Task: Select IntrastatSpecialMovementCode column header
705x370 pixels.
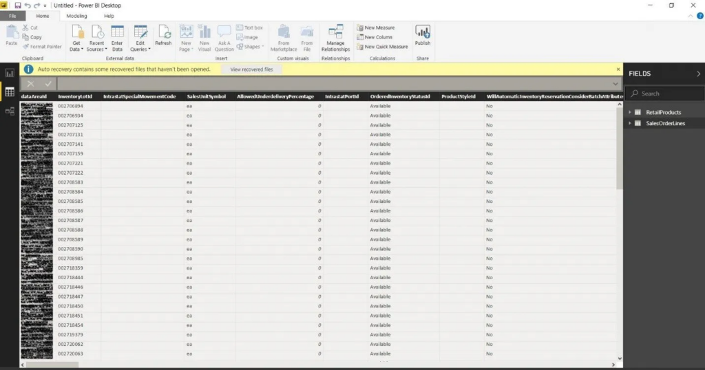Action: pos(139,96)
